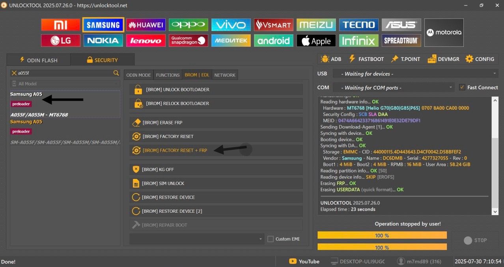The image size is (504, 267).
Task: Select the Vsmart brand logo
Action: [274, 25]
